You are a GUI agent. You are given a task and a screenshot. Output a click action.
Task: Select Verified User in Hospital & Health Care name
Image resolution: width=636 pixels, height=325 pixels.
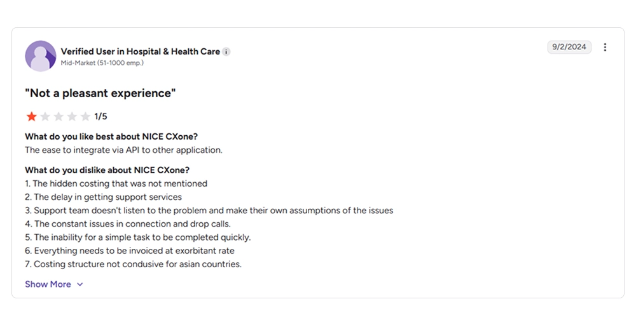click(x=141, y=51)
